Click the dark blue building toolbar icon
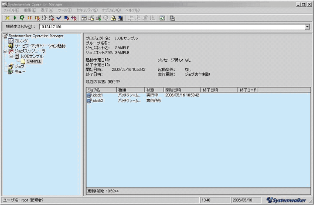Image resolution: width=314 pixels, height=205 pixels. 121,18
